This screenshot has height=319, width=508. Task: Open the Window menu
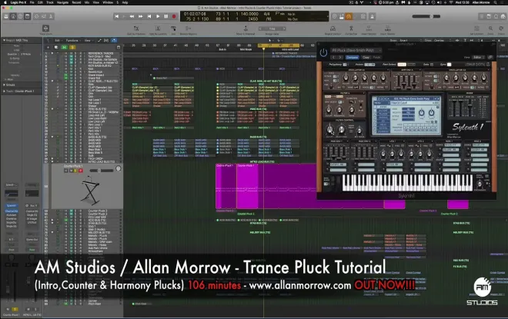[108, 2]
